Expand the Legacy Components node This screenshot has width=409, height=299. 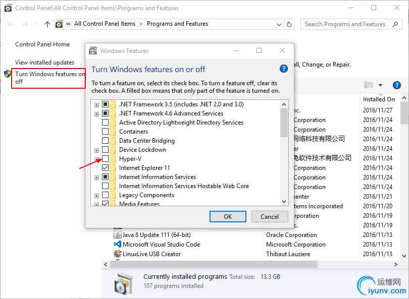pos(96,196)
